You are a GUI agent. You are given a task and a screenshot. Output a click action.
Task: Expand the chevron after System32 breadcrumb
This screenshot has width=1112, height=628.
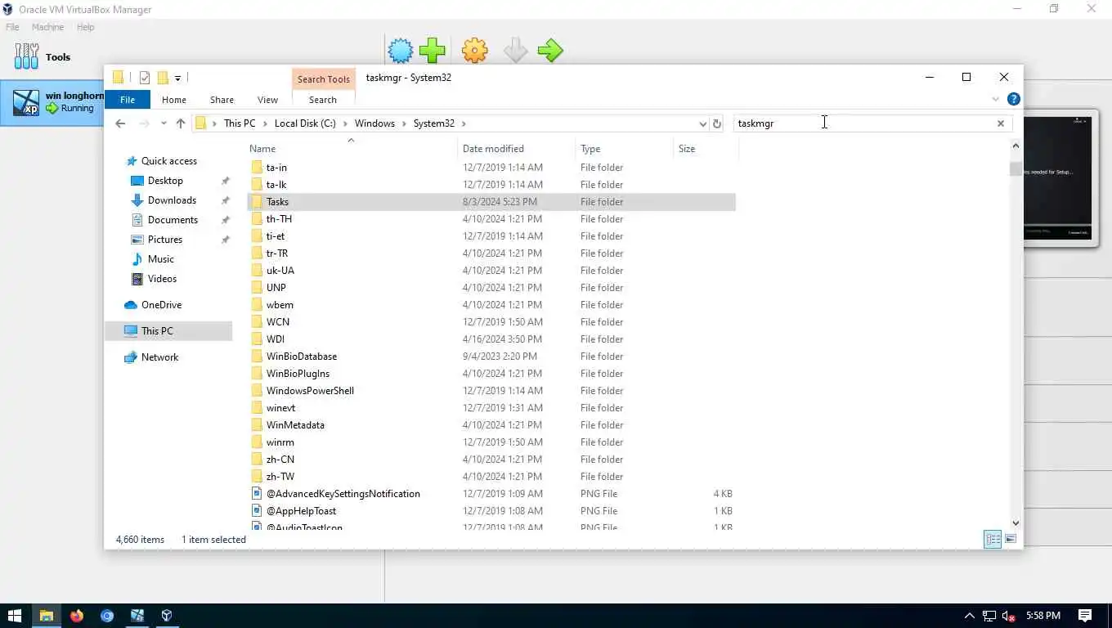tap(464, 123)
